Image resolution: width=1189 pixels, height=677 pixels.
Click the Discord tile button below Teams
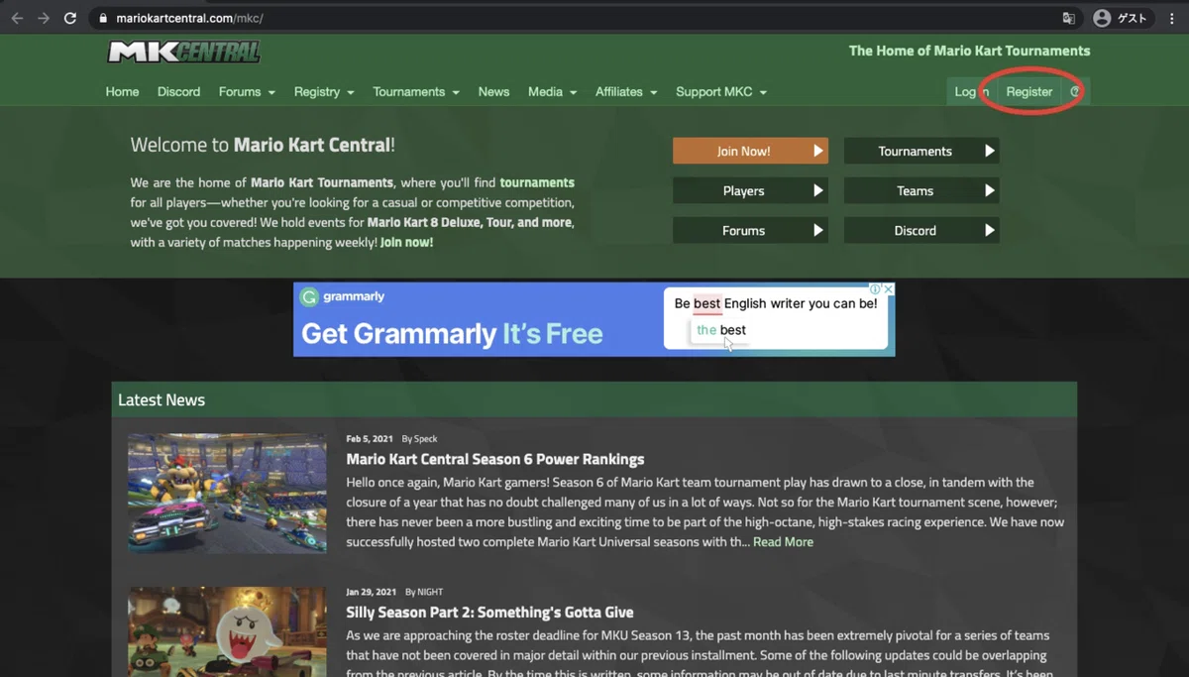tap(921, 230)
